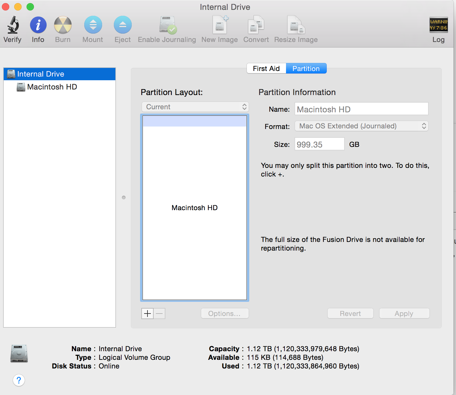Open the Partition Layout Current dropdown

coord(195,107)
